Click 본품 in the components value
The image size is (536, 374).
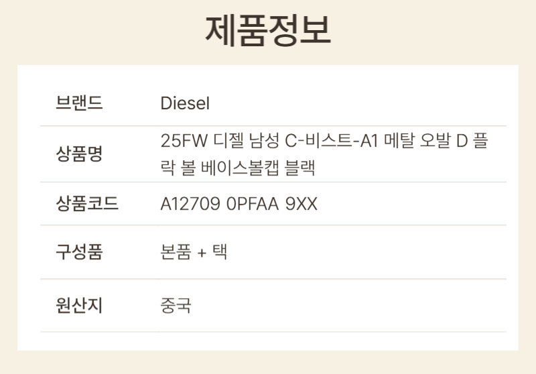click(176, 253)
